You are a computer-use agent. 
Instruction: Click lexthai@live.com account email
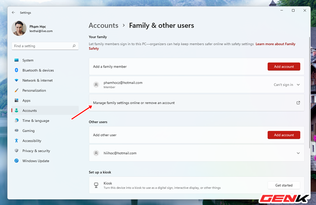pyautogui.click(x=41, y=31)
